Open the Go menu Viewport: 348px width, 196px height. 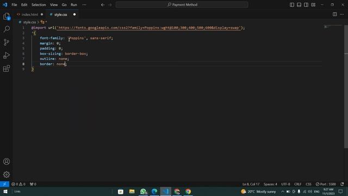[64, 5]
